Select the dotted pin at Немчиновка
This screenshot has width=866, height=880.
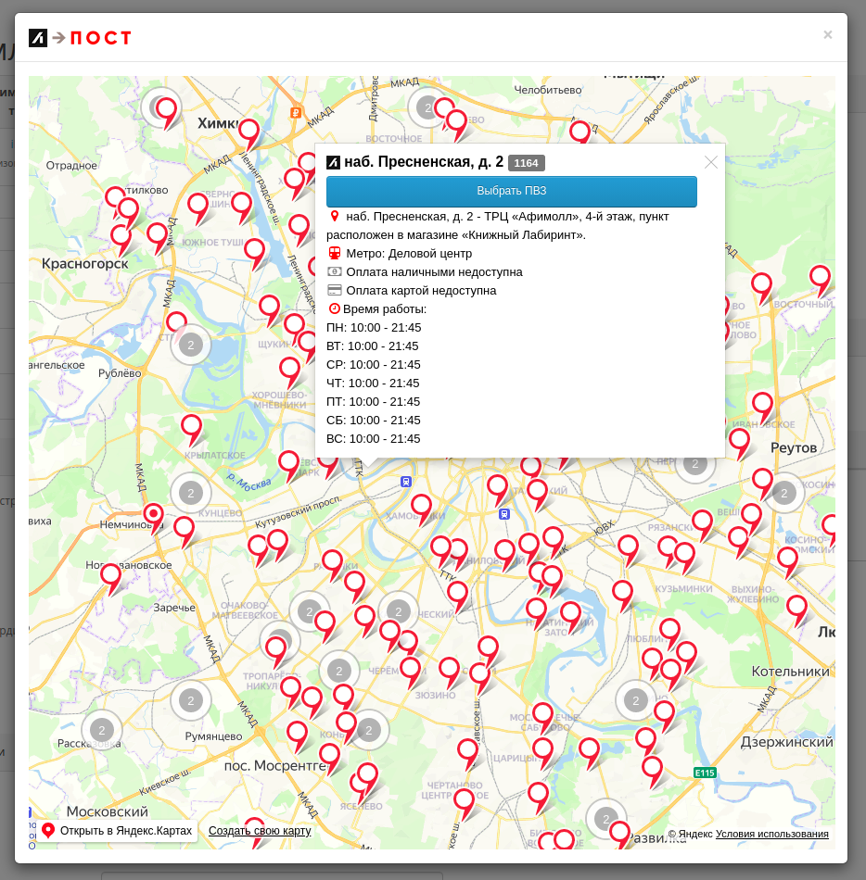(153, 515)
